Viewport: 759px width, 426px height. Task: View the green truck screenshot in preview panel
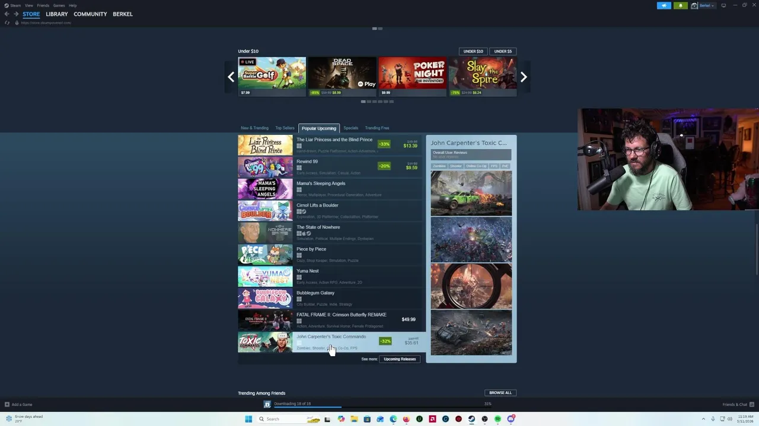[x=471, y=192]
